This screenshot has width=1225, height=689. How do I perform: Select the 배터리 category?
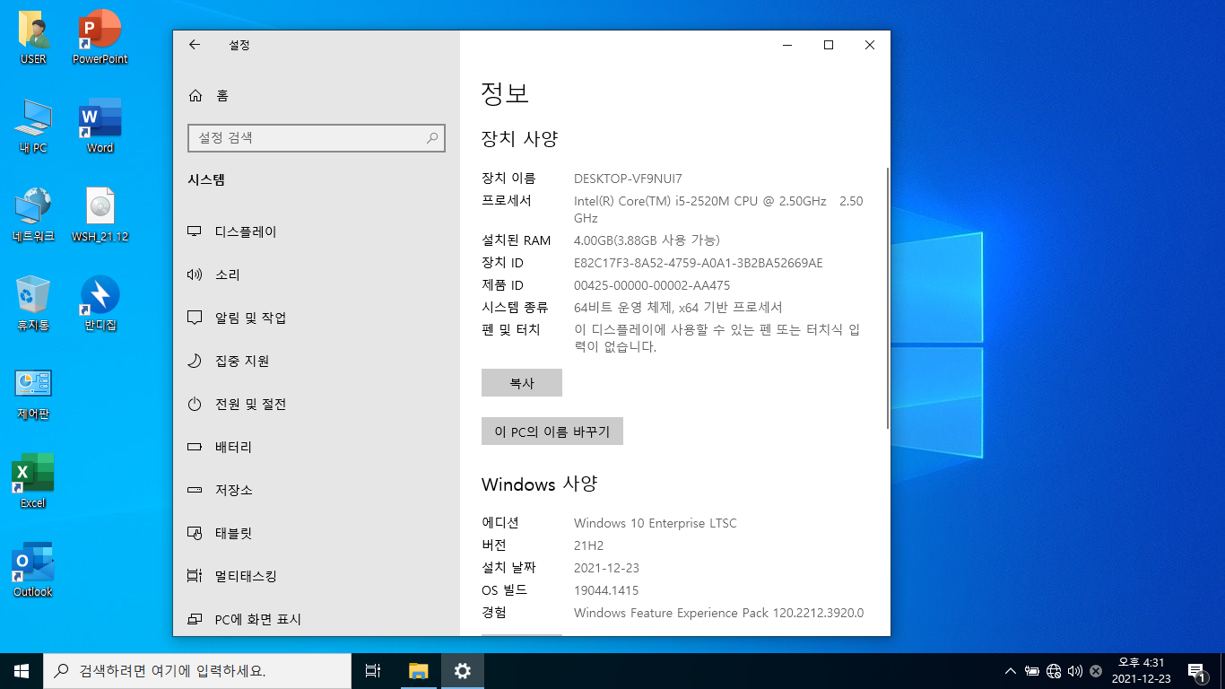pyautogui.click(x=316, y=447)
